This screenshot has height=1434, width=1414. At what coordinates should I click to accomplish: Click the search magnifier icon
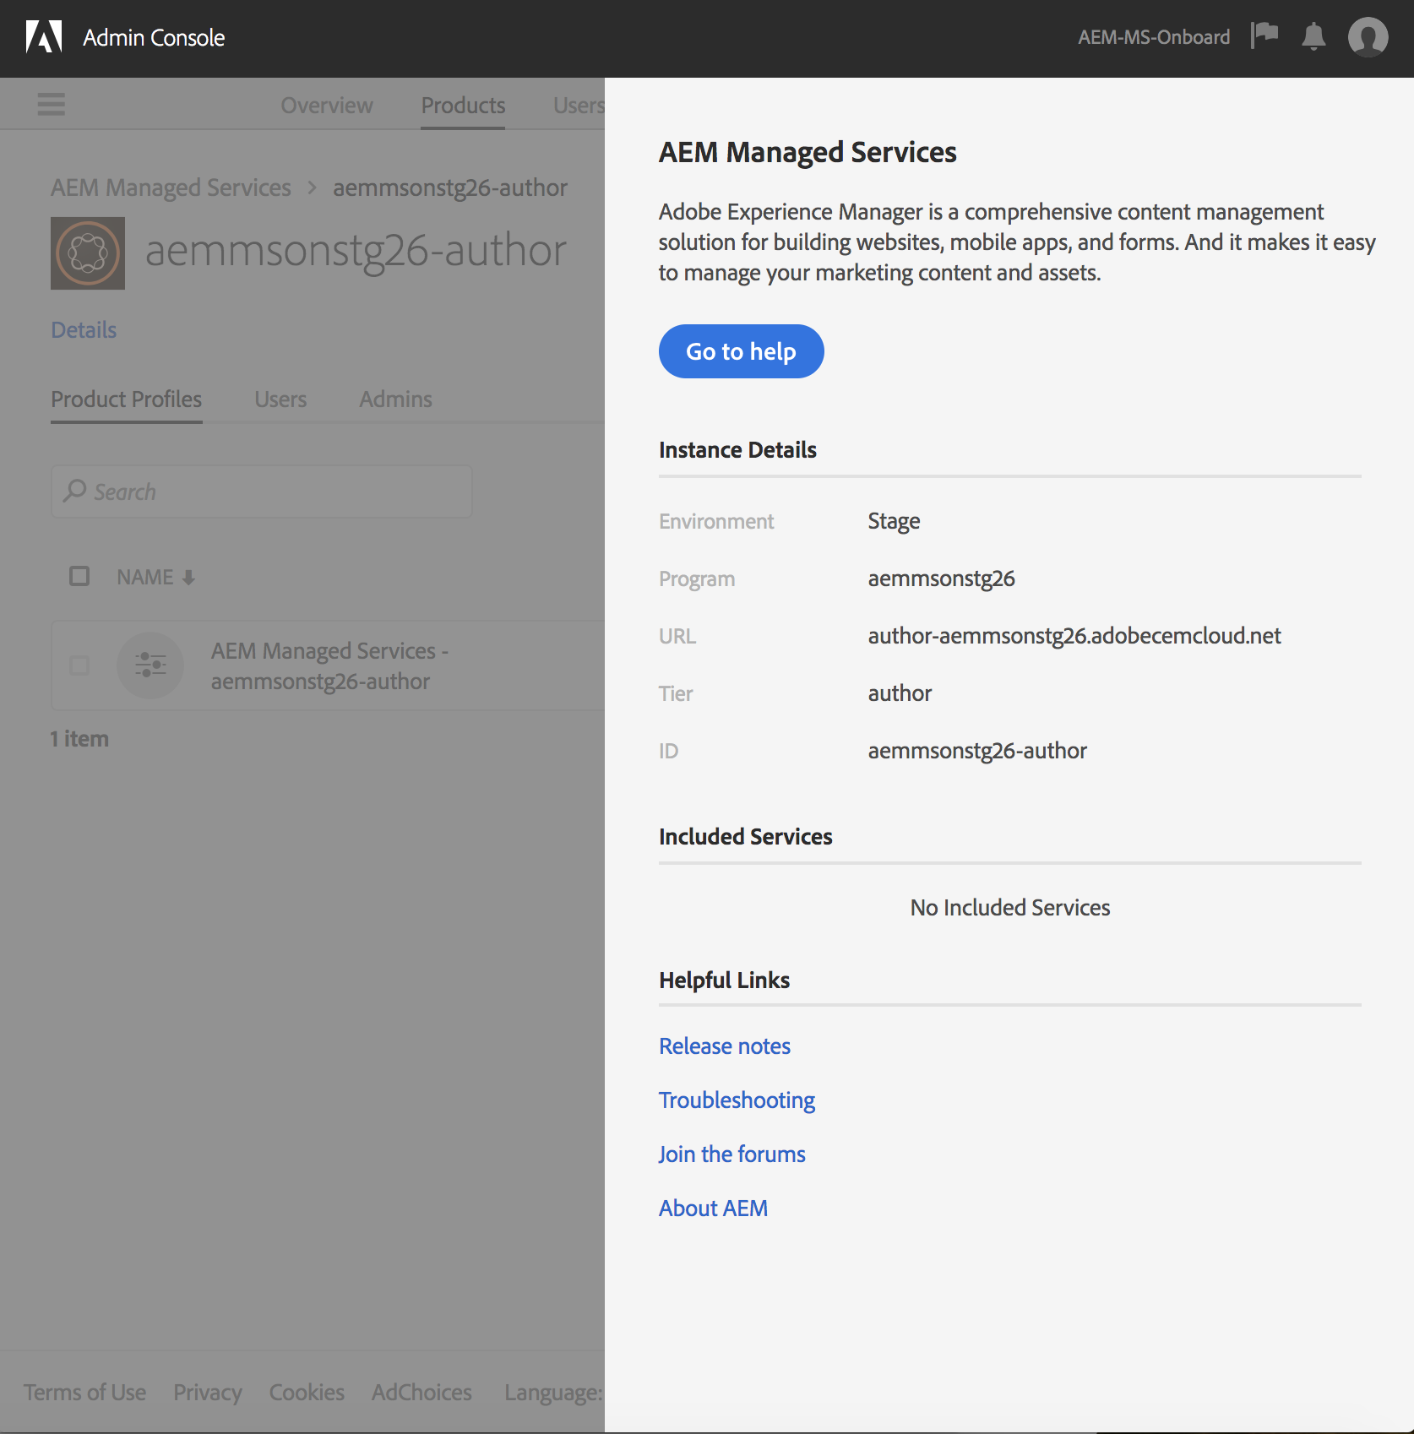75,491
